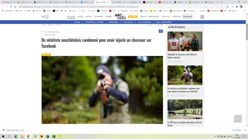
Task: Open 'Volleyball: la rencontre entre Valtra' link
Action: point(182,56)
